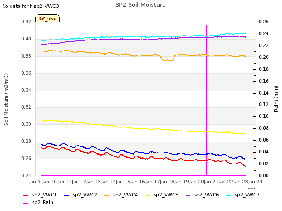The width and height of the screenshot is (282, 211).
Task: Click the magenta sp2_Rain legend color marker
Action: (x=26, y=203)
